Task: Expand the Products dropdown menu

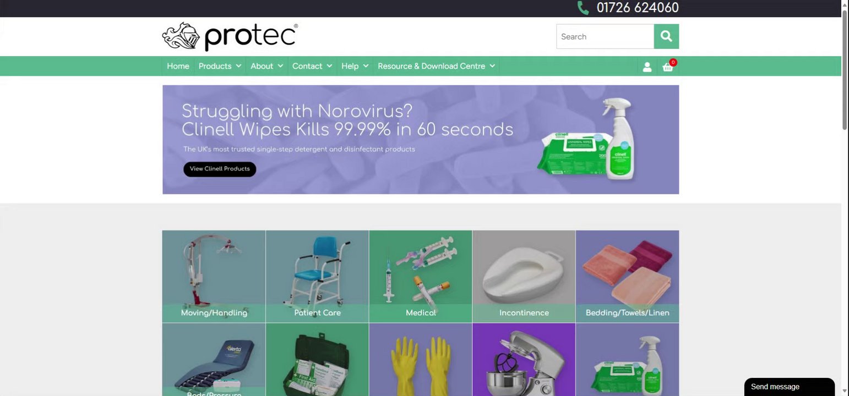Action: (220, 66)
